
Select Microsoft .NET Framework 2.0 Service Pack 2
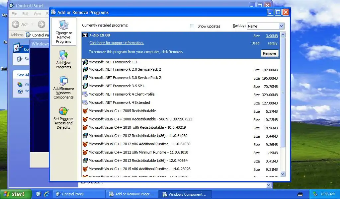click(181, 70)
